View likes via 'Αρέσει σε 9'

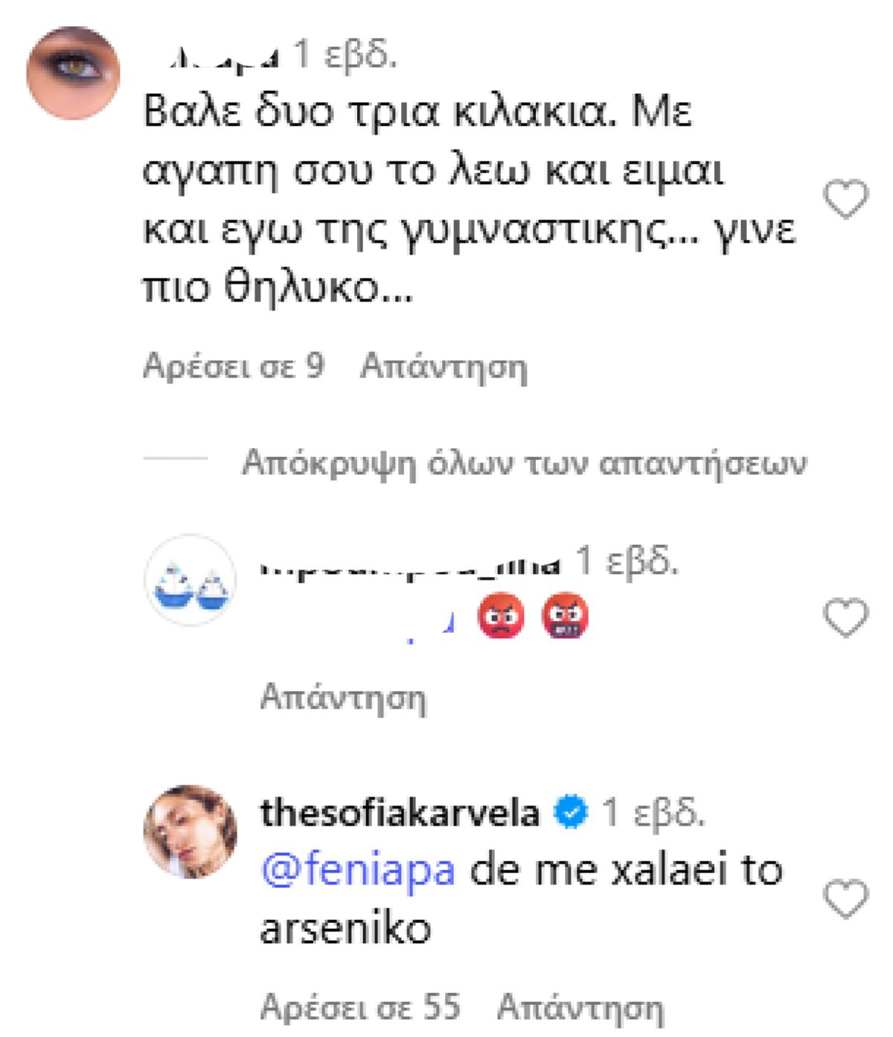click(x=235, y=366)
